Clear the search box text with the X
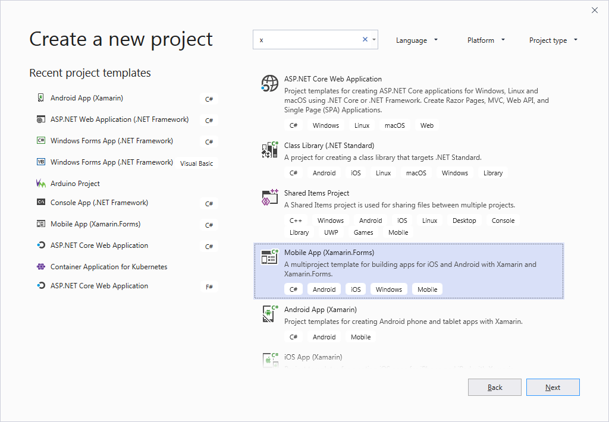This screenshot has width=609, height=422. pyautogui.click(x=365, y=40)
